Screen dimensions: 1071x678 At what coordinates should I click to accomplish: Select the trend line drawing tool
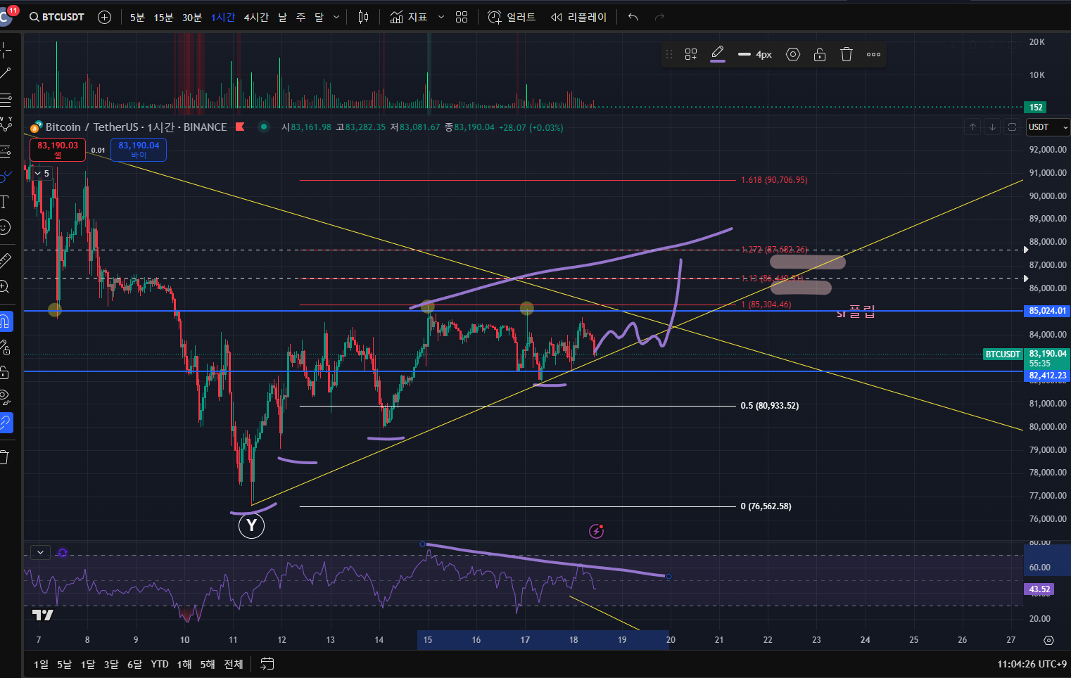point(6,73)
